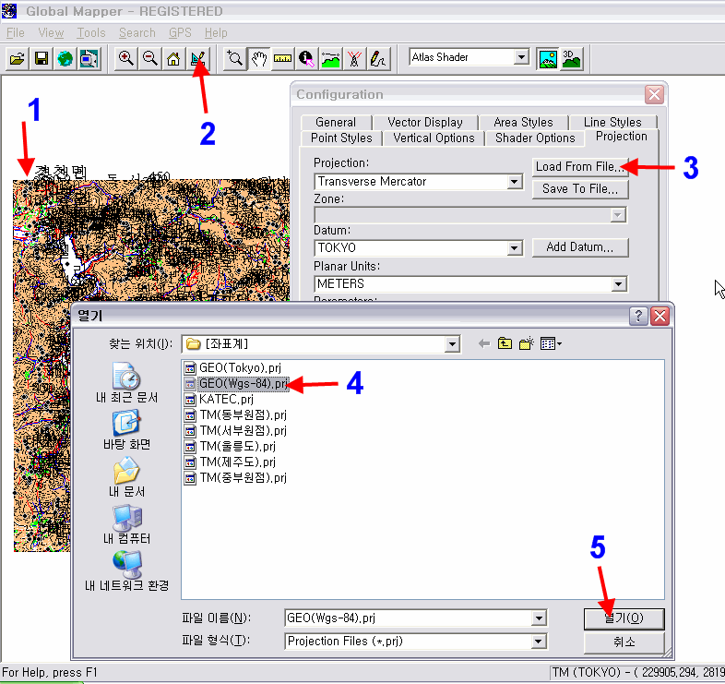Select the GEO(Wgs-84).prj file

236,384
